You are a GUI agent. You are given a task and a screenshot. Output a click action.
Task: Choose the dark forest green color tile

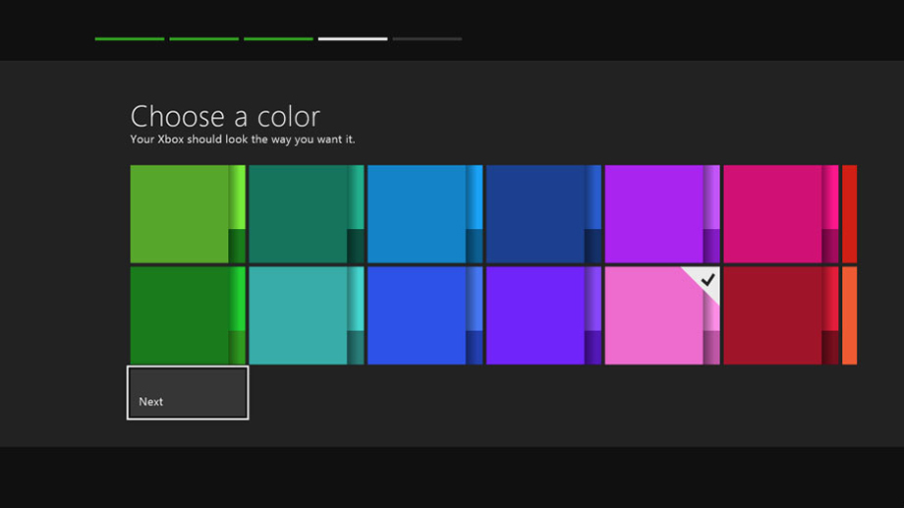pos(188,315)
